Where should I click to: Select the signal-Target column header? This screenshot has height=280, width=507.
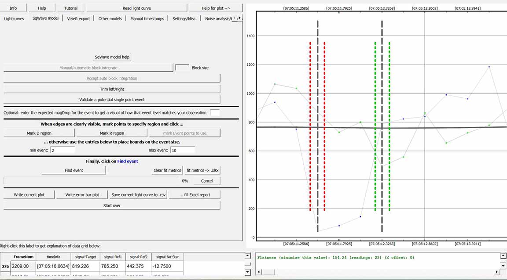pyautogui.click(x=86, y=256)
